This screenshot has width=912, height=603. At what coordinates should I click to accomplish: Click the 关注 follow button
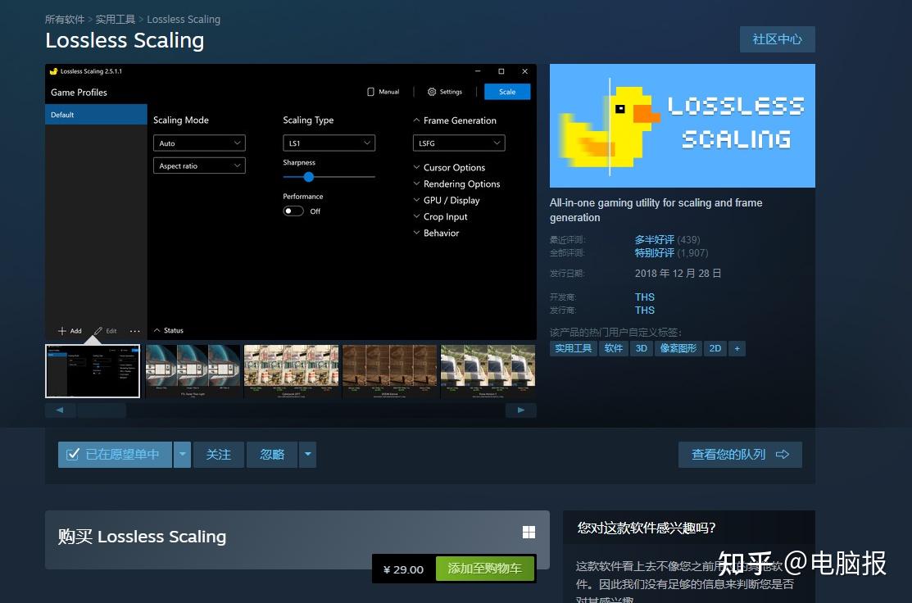pyautogui.click(x=219, y=455)
